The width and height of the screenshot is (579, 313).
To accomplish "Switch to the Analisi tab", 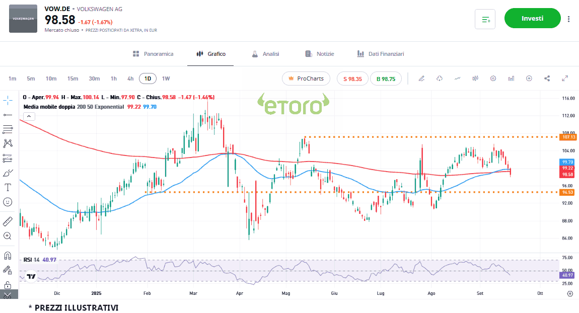I will [x=265, y=54].
